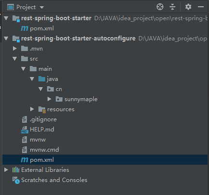Click the Markdown icon beside HELP.md
Image resolution: width=209 pixels, height=195 pixels.
coord(25,130)
